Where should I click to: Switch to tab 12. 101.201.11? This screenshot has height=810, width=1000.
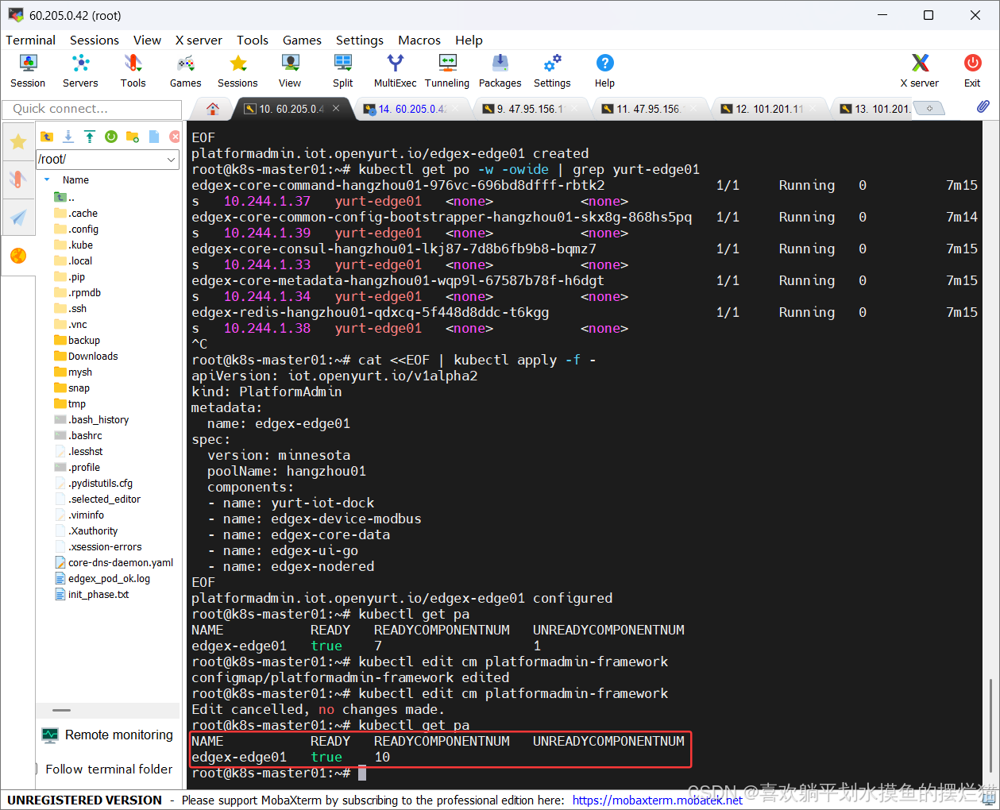pos(769,109)
